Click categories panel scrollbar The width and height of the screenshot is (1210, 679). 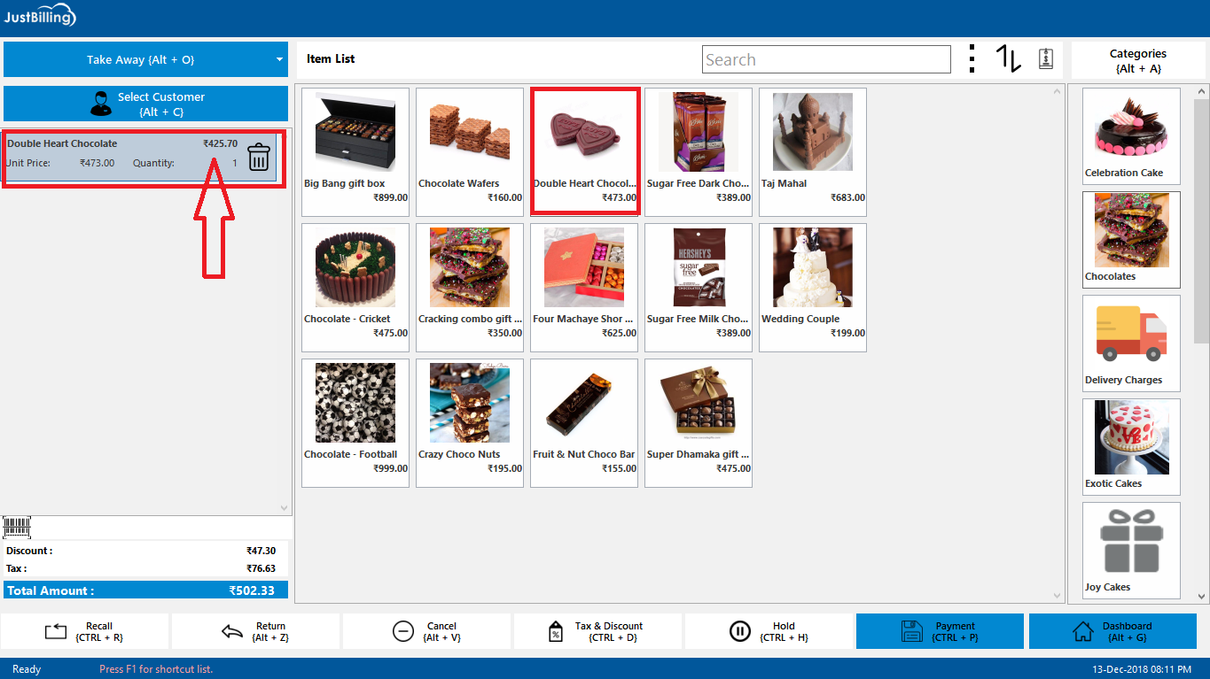point(1201,221)
